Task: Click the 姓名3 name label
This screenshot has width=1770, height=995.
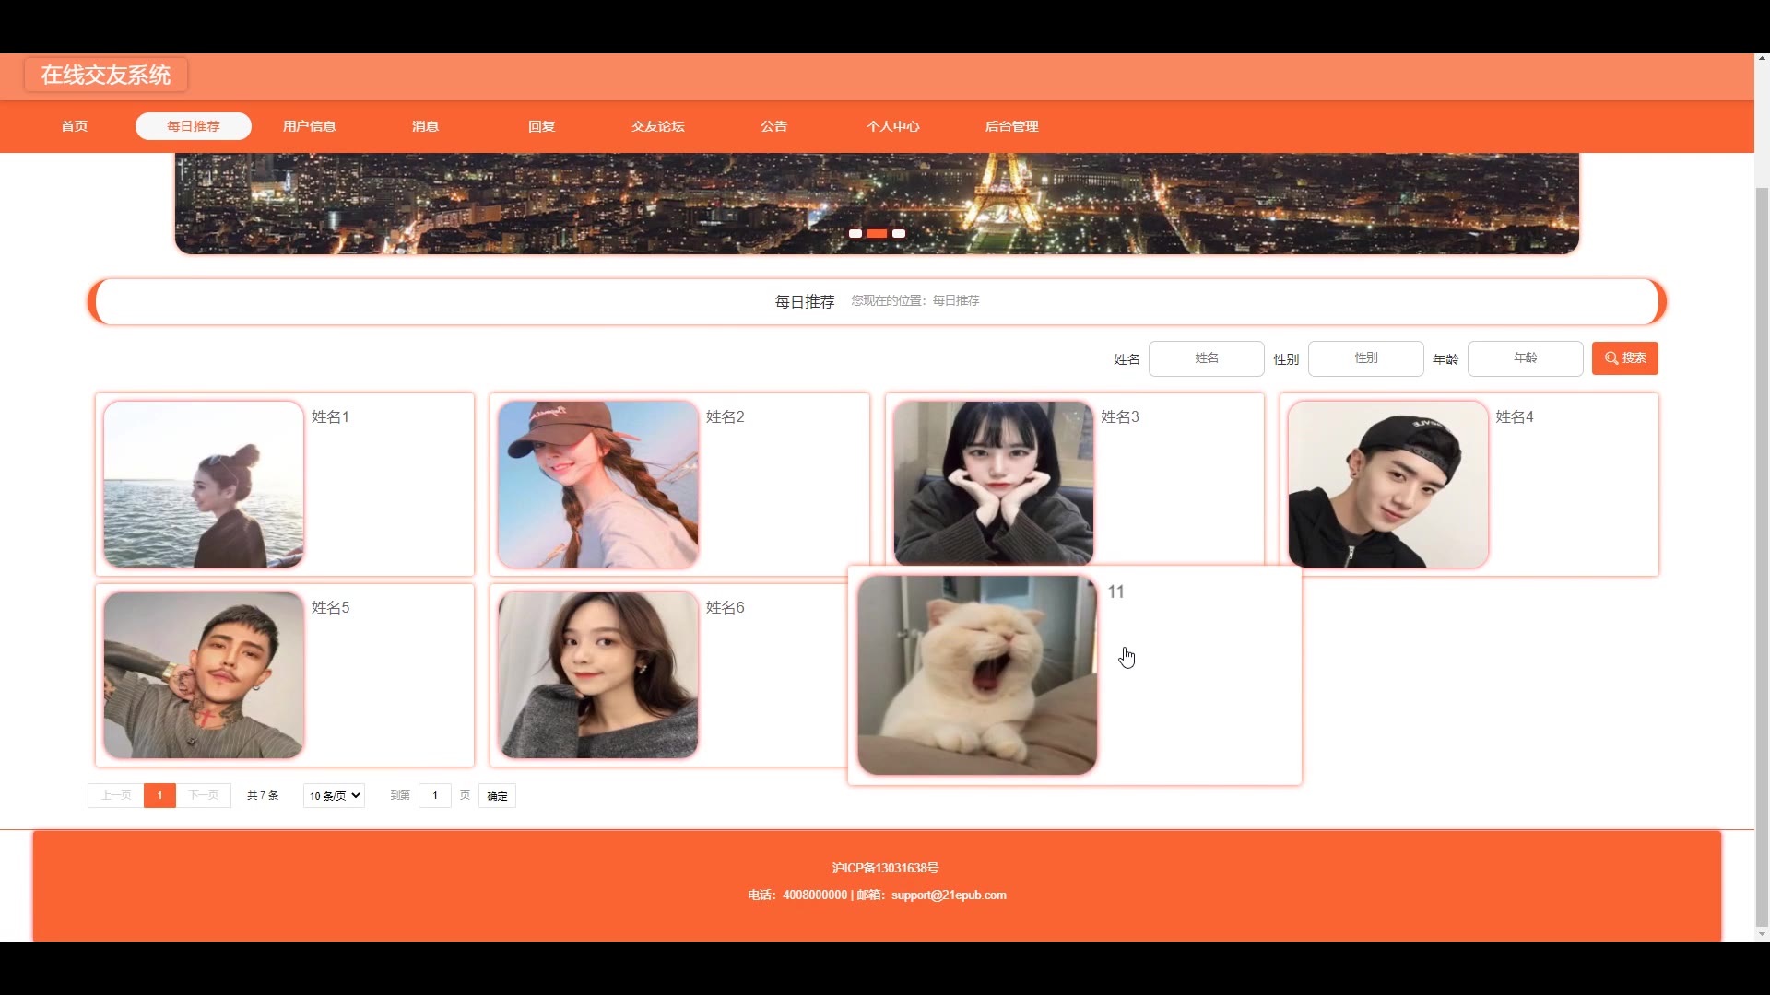Action: click(x=1120, y=417)
